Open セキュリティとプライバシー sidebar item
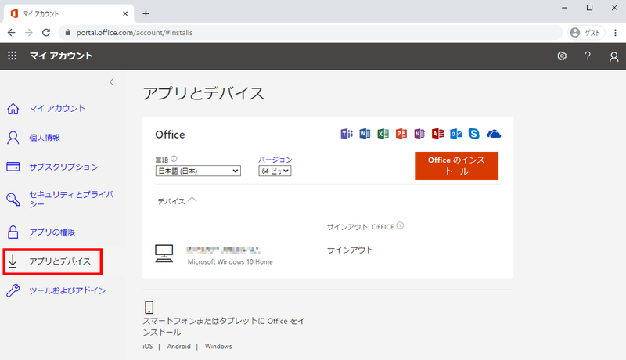626x360 pixels. (x=72, y=199)
